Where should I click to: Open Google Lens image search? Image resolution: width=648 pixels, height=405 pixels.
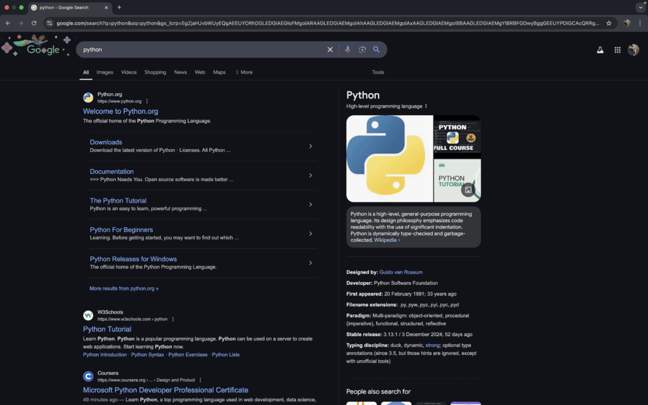point(362,49)
